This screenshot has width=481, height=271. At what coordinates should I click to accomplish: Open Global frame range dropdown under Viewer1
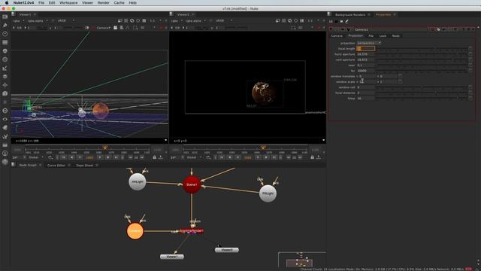[x=36, y=157]
